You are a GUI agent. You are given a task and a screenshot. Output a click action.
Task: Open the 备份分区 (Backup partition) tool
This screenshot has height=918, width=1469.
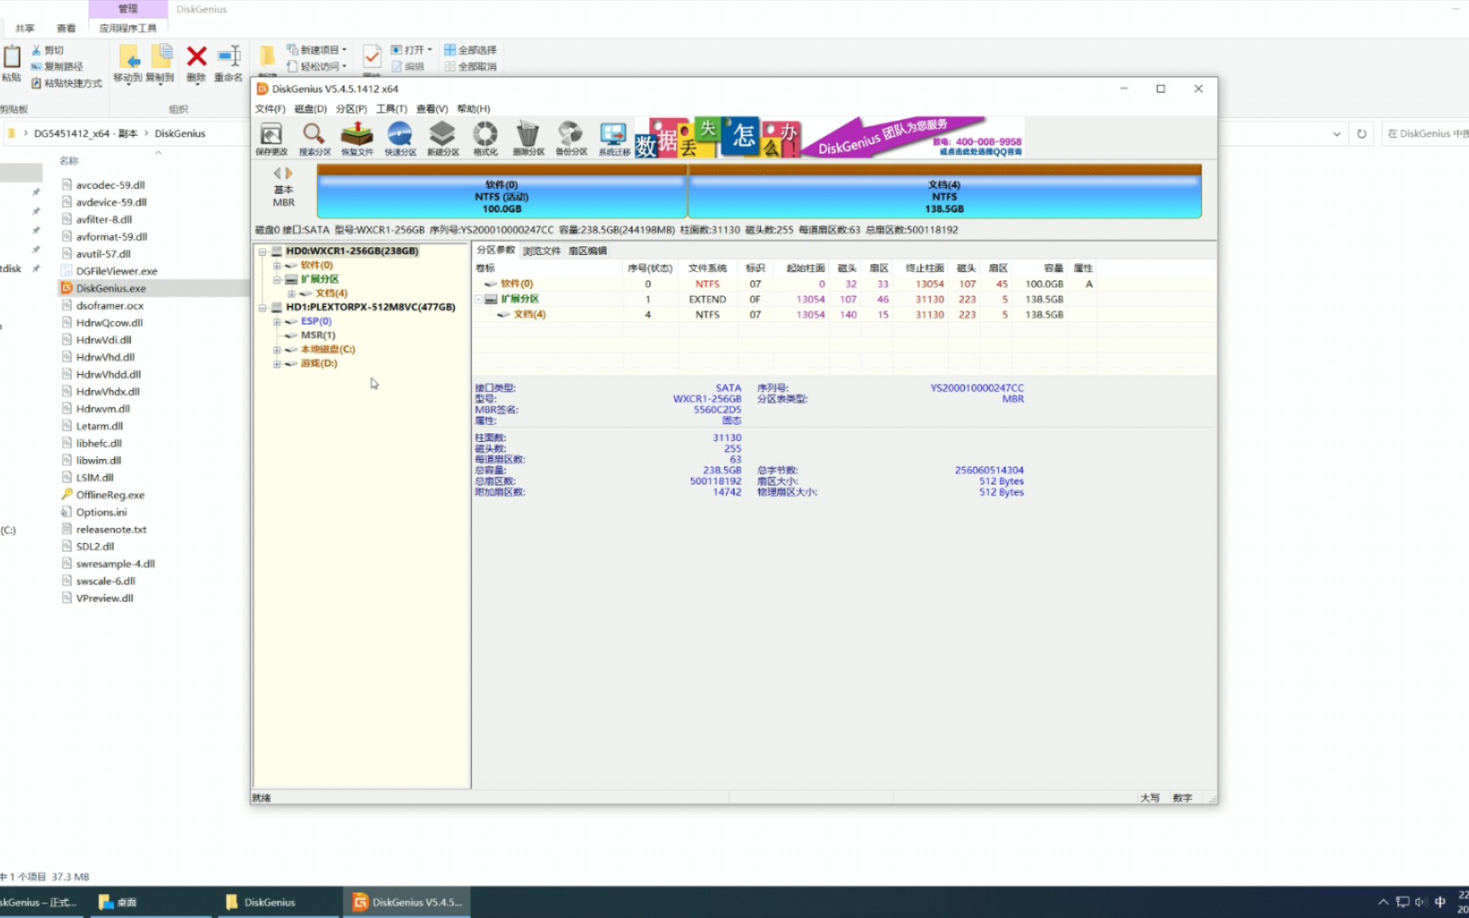[571, 138]
